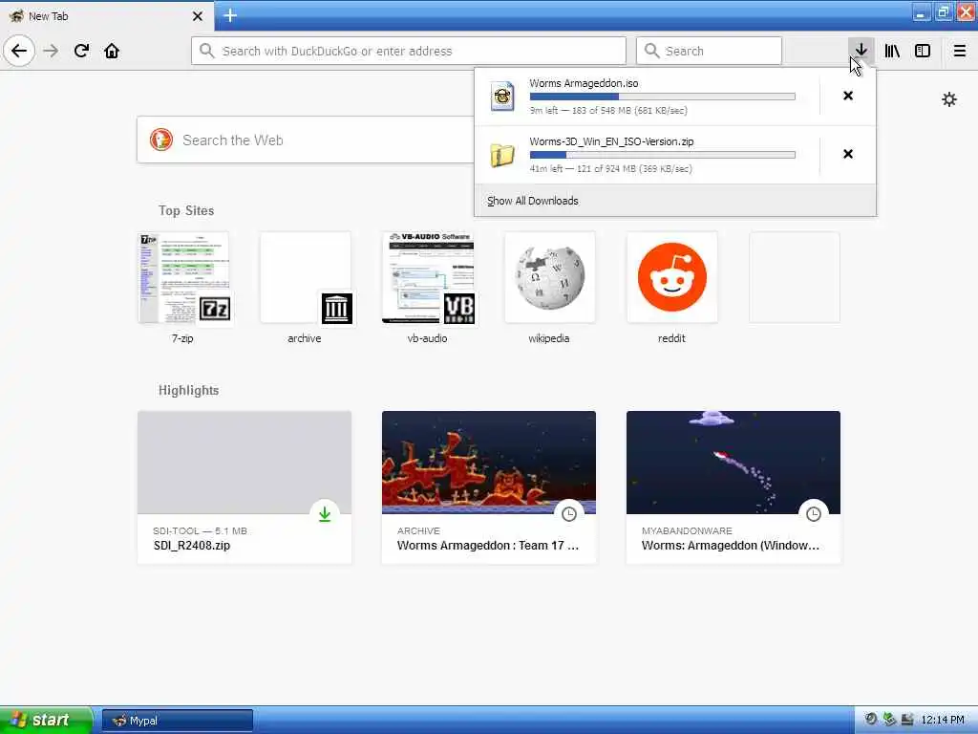Screen dimensions: 978x734
Task: Open MyAbandonware Worms: Armageddon highlight card
Action: pyautogui.click(x=733, y=487)
